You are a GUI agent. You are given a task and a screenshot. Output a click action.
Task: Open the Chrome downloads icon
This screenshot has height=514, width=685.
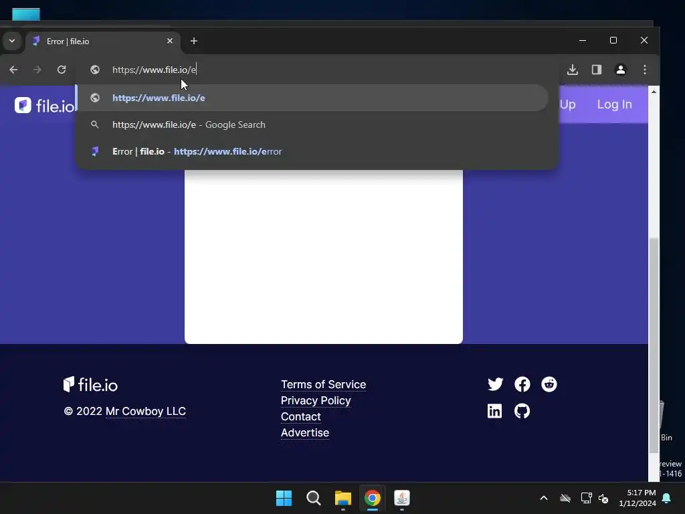(573, 70)
